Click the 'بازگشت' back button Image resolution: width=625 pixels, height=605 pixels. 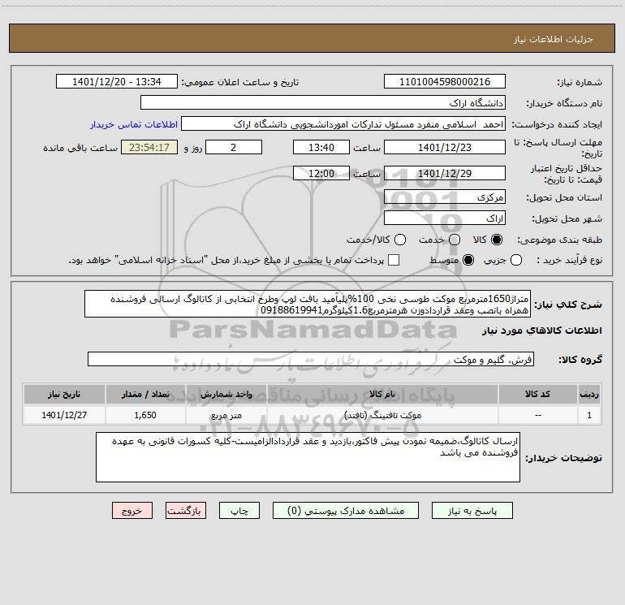[186, 511]
